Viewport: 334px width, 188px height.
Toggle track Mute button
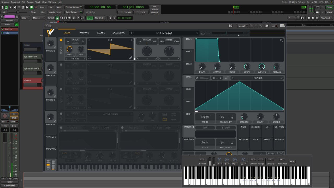click(5, 126)
